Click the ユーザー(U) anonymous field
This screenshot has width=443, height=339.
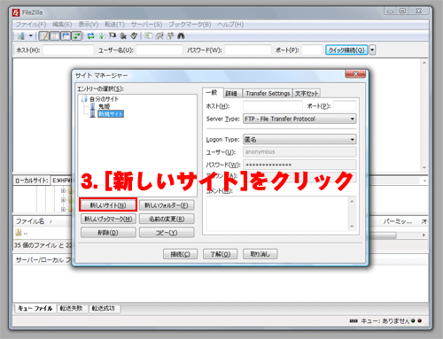(299, 152)
